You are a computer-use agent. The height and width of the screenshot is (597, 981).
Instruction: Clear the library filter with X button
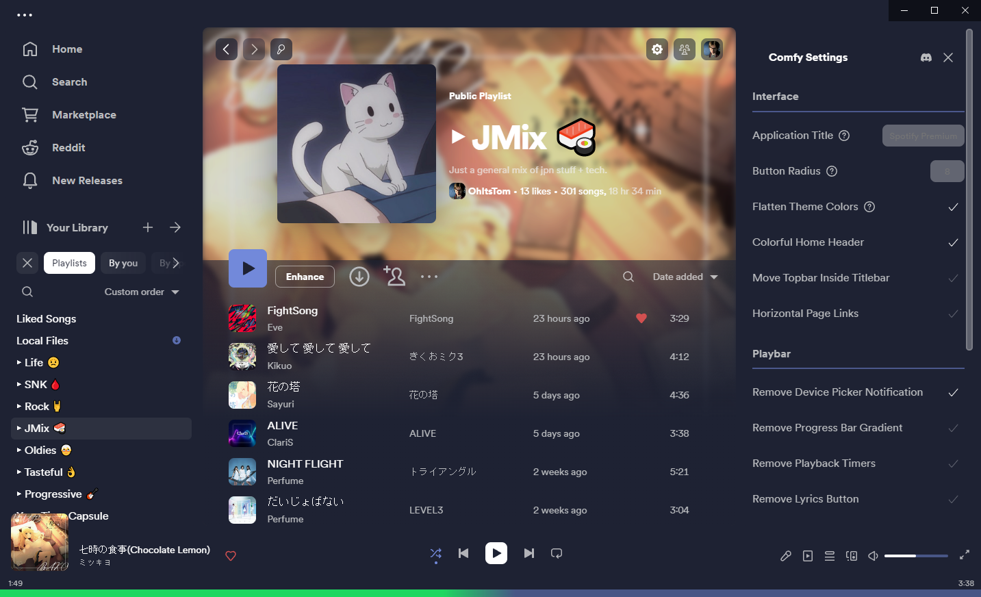point(27,263)
